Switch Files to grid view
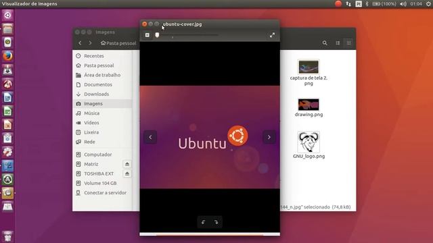This screenshot has width=433, height=243. click(x=349, y=43)
